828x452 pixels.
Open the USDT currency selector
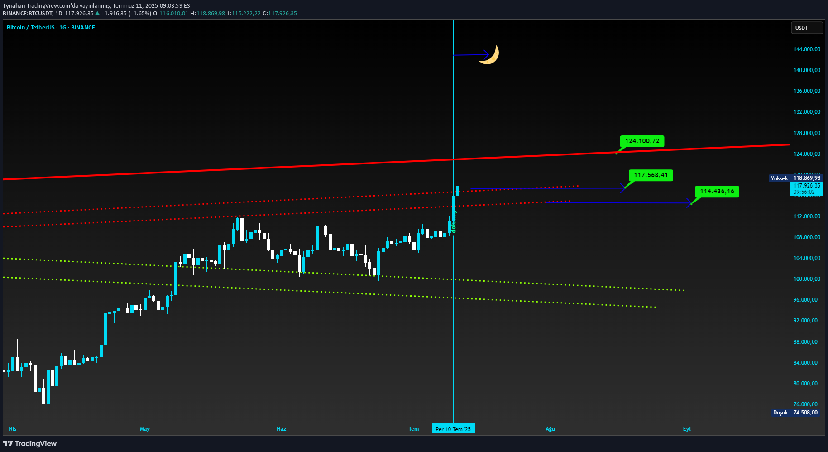tap(808, 28)
